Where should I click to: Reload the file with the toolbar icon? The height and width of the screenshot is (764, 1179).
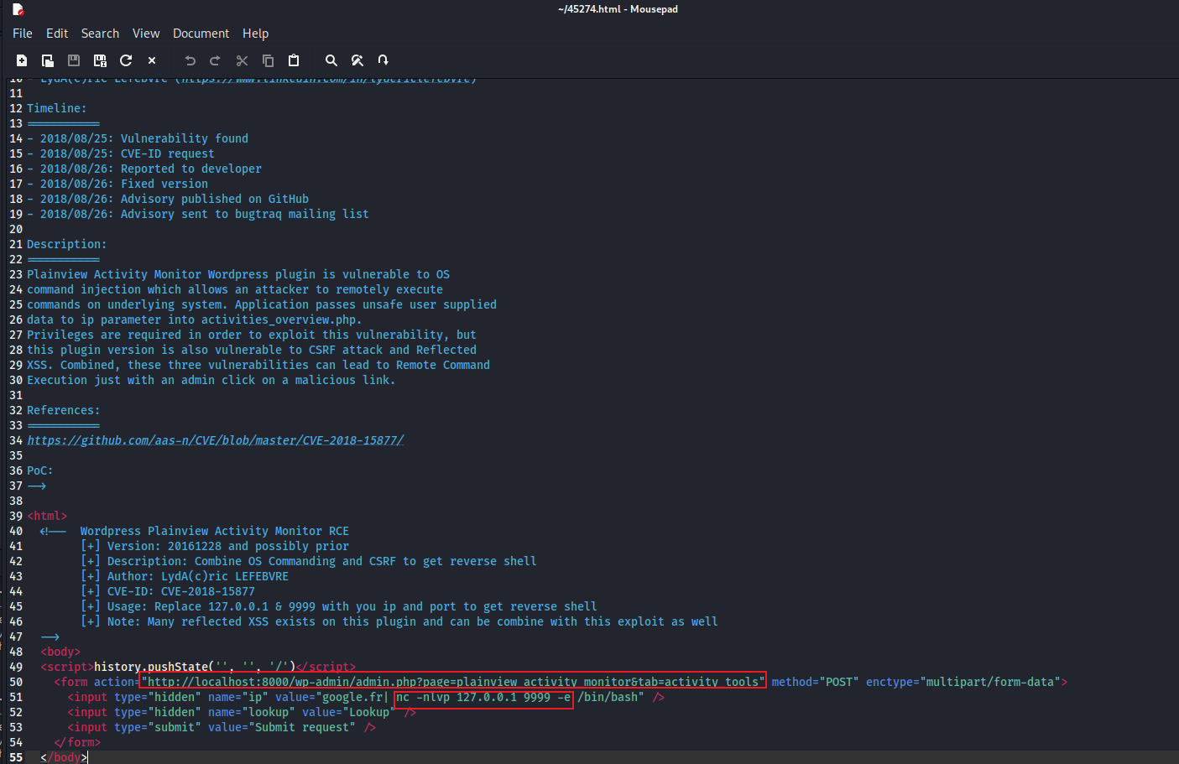126,60
